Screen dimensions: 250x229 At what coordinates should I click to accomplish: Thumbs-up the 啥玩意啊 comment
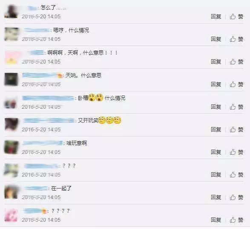(x=236, y=152)
